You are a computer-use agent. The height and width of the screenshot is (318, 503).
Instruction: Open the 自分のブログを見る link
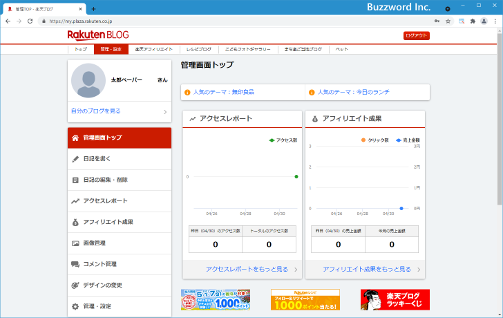pos(96,111)
